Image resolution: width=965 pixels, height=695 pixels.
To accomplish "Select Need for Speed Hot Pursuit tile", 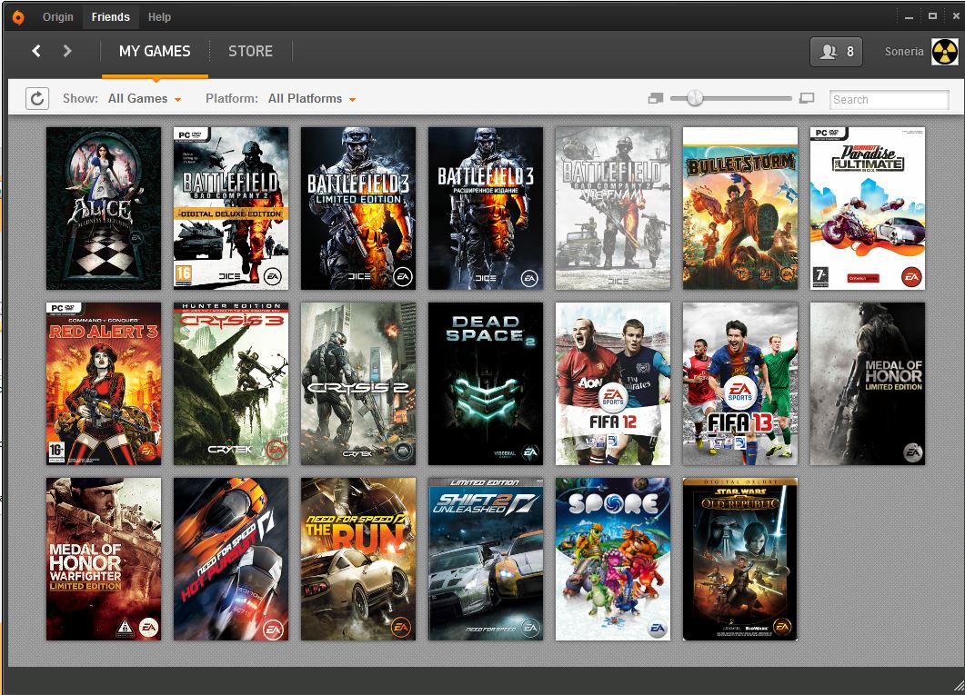I will pyautogui.click(x=231, y=560).
